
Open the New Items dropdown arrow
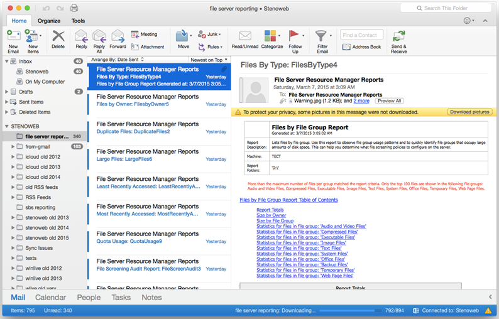pyautogui.click(x=40, y=36)
